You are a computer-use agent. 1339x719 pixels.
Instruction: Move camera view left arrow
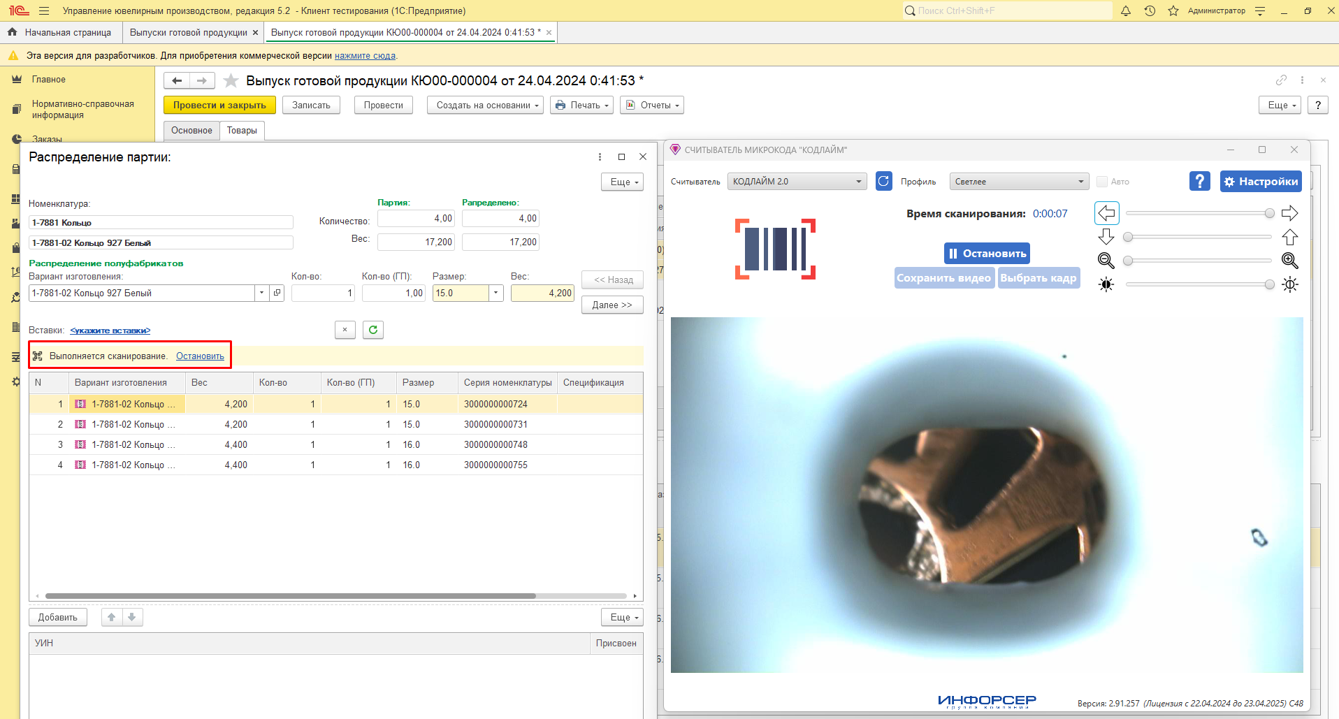point(1106,213)
